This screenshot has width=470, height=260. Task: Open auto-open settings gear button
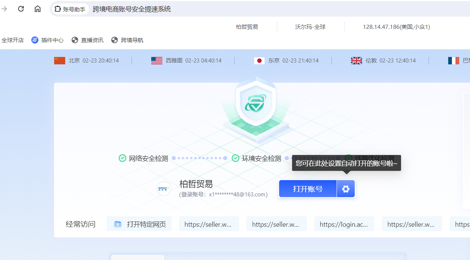click(346, 189)
